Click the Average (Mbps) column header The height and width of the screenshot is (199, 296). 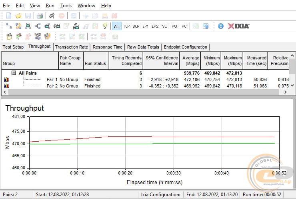coord(190,61)
